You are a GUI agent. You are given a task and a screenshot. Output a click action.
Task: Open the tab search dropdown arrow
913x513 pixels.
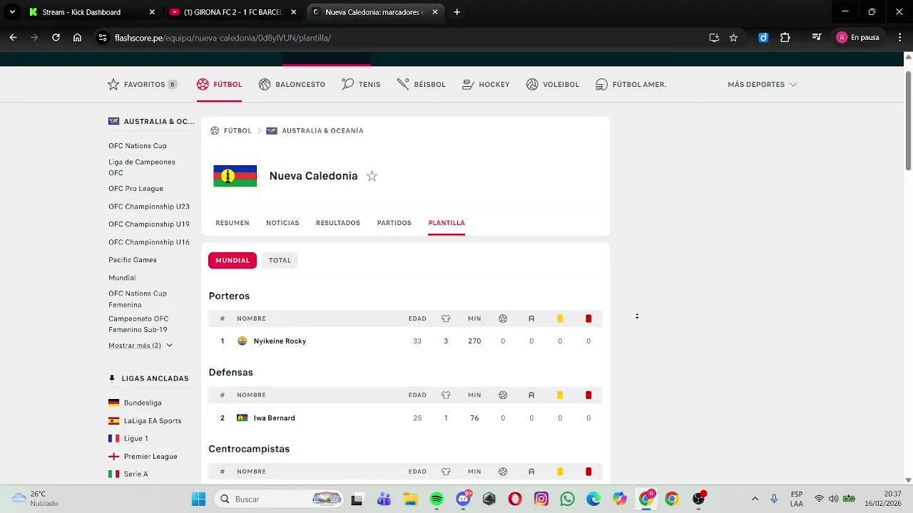point(12,12)
